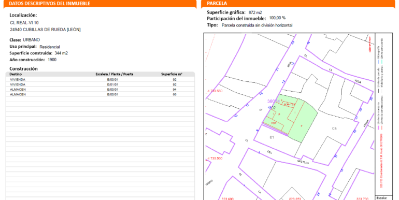Select the VIVIENDA row E/01/01
Viewport: 399px width, 200px height.
100,84
